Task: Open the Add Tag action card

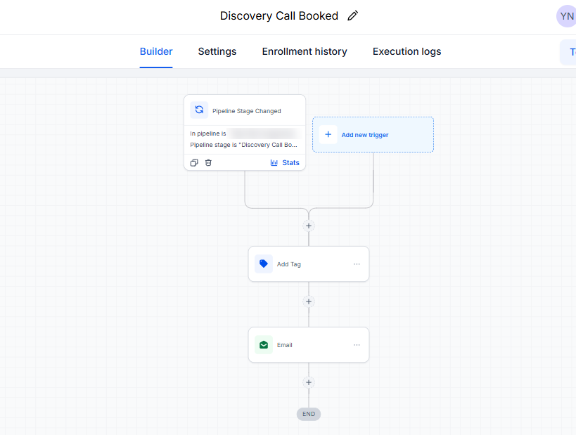Action: pyautogui.click(x=309, y=264)
